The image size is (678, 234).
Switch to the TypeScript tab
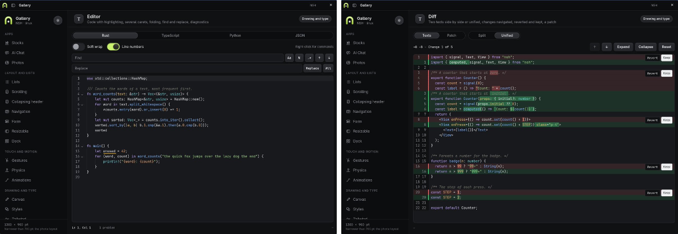tap(170, 35)
